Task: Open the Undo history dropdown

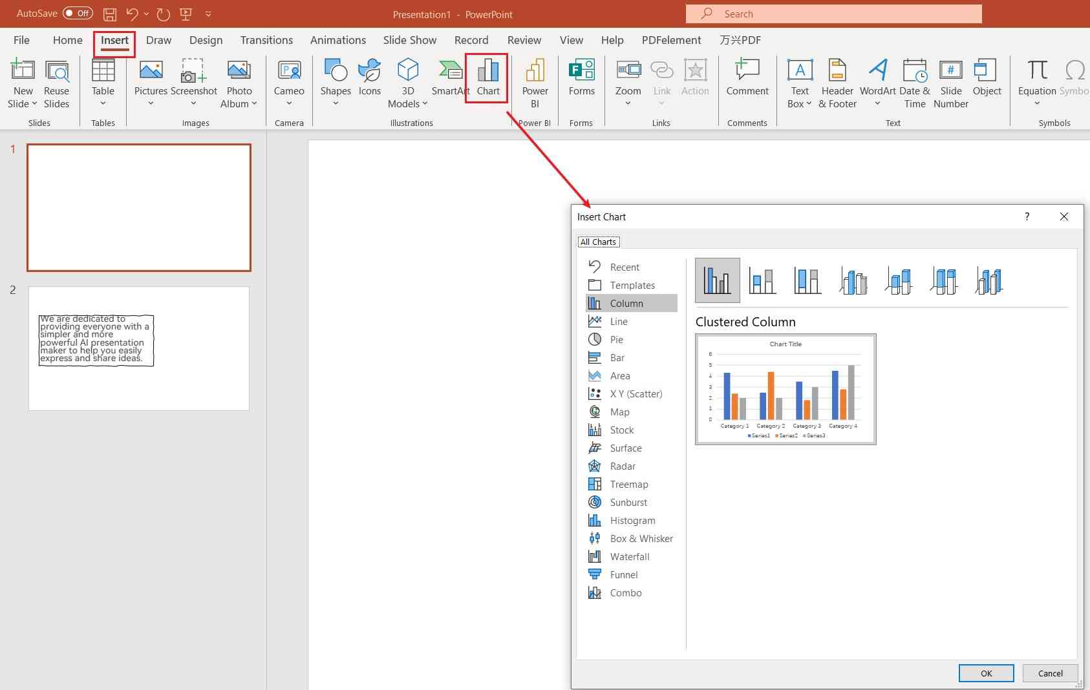Action: click(147, 14)
